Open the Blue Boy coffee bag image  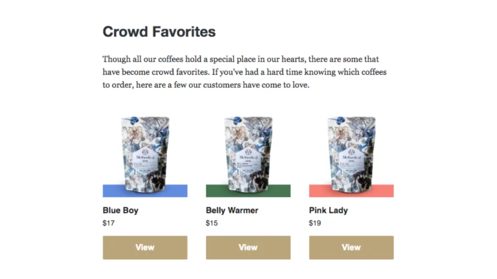click(145, 155)
